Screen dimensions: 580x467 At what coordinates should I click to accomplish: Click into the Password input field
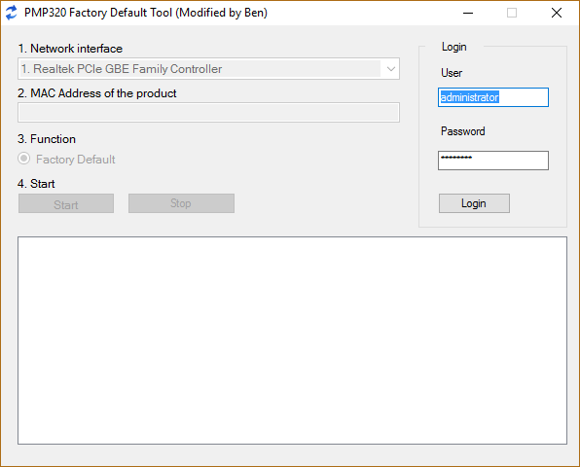493,161
